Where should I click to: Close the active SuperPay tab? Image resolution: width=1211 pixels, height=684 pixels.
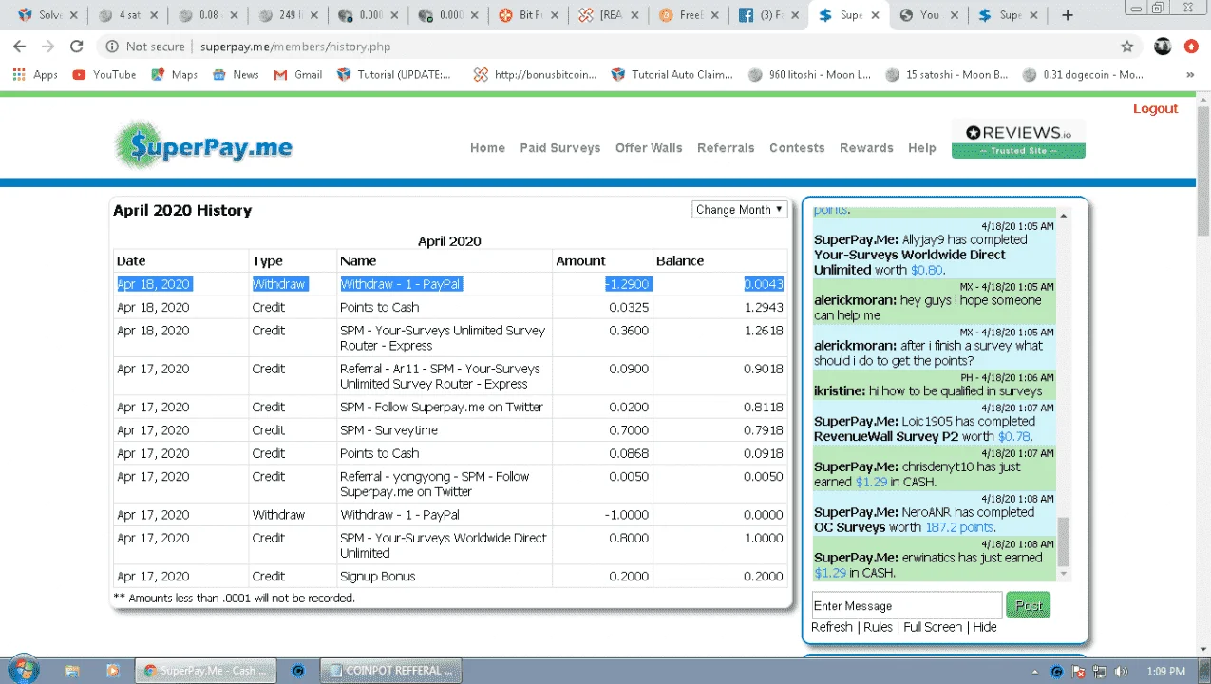pyautogui.click(x=876, y=15)
